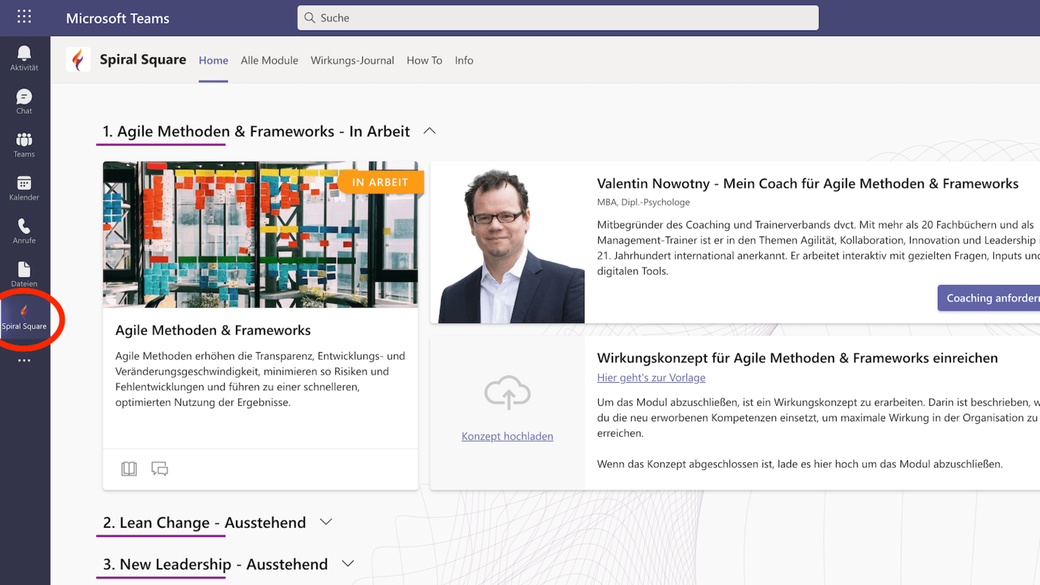The image size is (1040, 585).
Task: Click the book icon on module card
Action: pyautogui.click(x=129, y=469)
